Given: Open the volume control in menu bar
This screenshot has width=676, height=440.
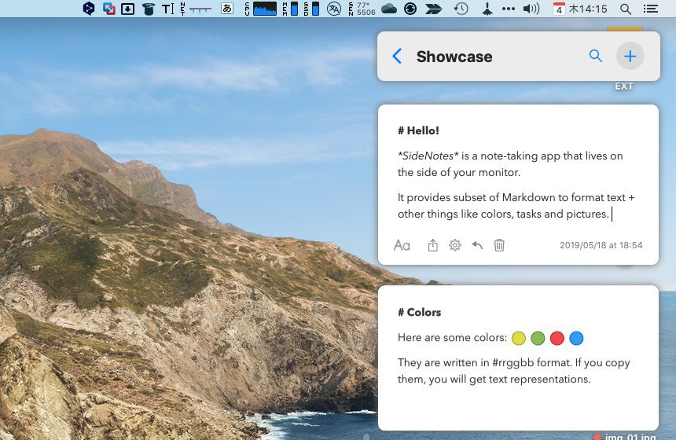Looking at the screenshot, I should (531, 9).
